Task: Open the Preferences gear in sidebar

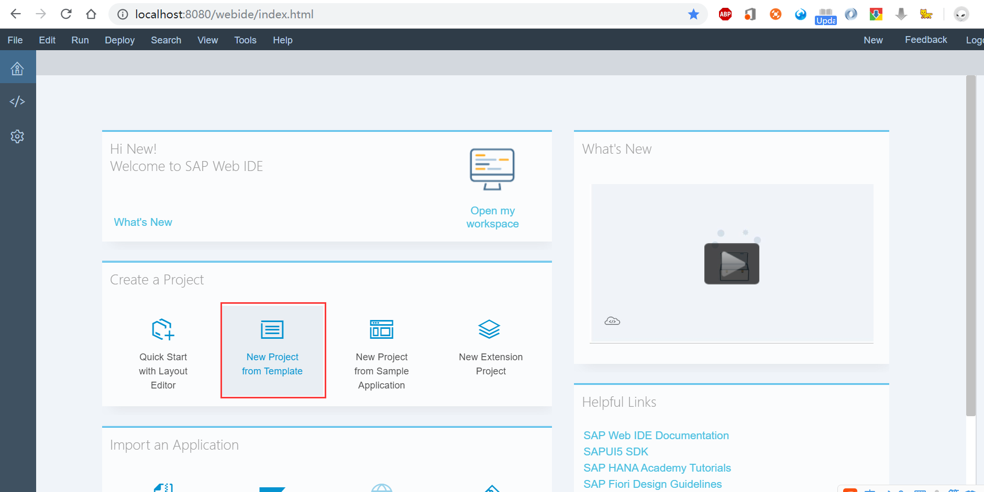Action: 17,136
